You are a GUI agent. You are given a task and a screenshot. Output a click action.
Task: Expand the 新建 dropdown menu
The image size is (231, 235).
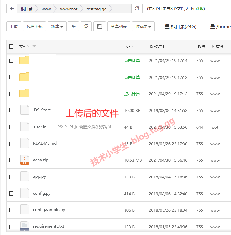tap(57, 26)
